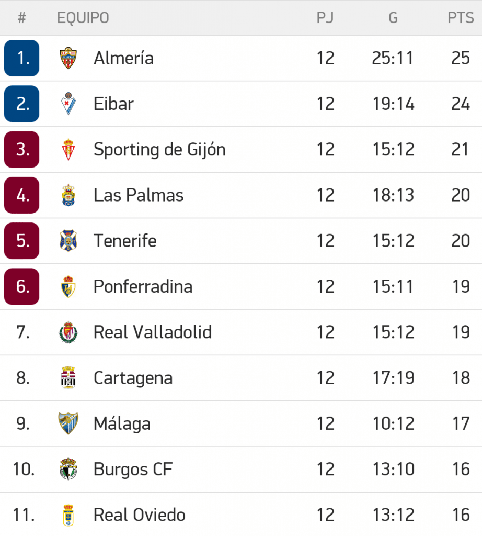Click the EQUIPO column header
Image resolution: width=482 pixels, height=536 pixels.
83,18
